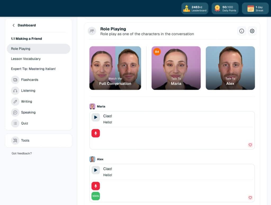Go back to Dashboard using the chevron

pyautogui.click(x=13, y=25)
